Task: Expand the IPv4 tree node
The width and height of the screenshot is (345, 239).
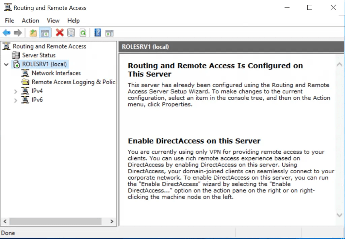Action: tap(15, 91)
